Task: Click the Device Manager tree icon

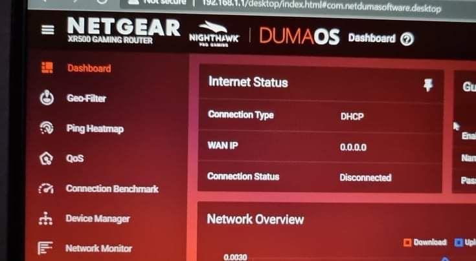Action: coord(45,218)
